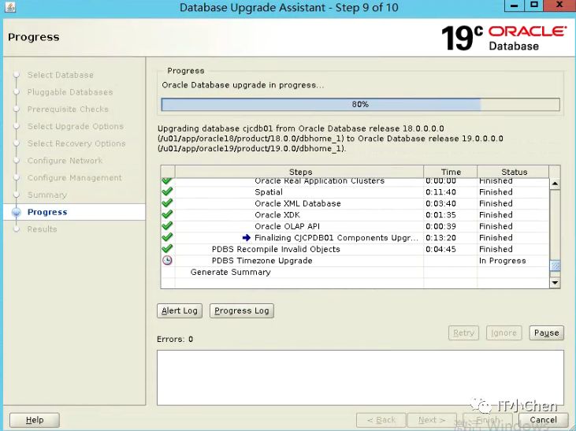Click 'Oracle Database upgrade in progress...' text

click(x=243, y=85)
